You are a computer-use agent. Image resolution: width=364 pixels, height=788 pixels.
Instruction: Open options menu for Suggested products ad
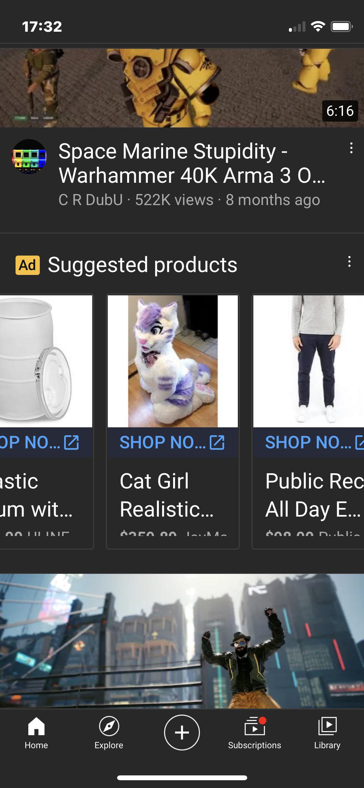tap(349, 261)
